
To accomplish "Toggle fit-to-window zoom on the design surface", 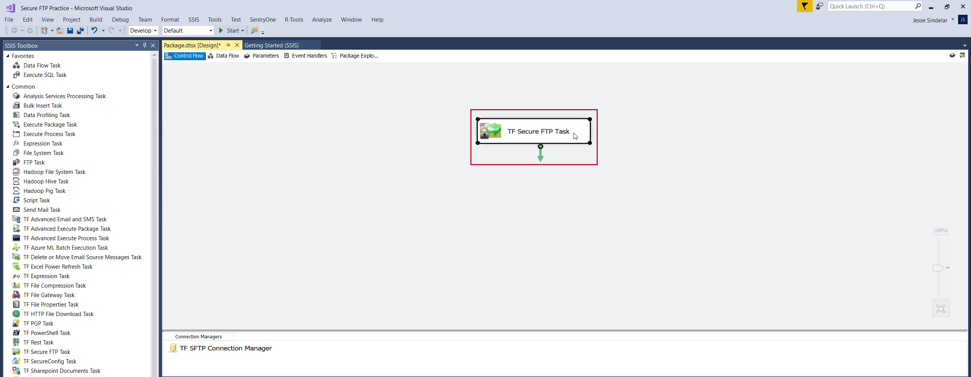I will [x=941, y=308].
